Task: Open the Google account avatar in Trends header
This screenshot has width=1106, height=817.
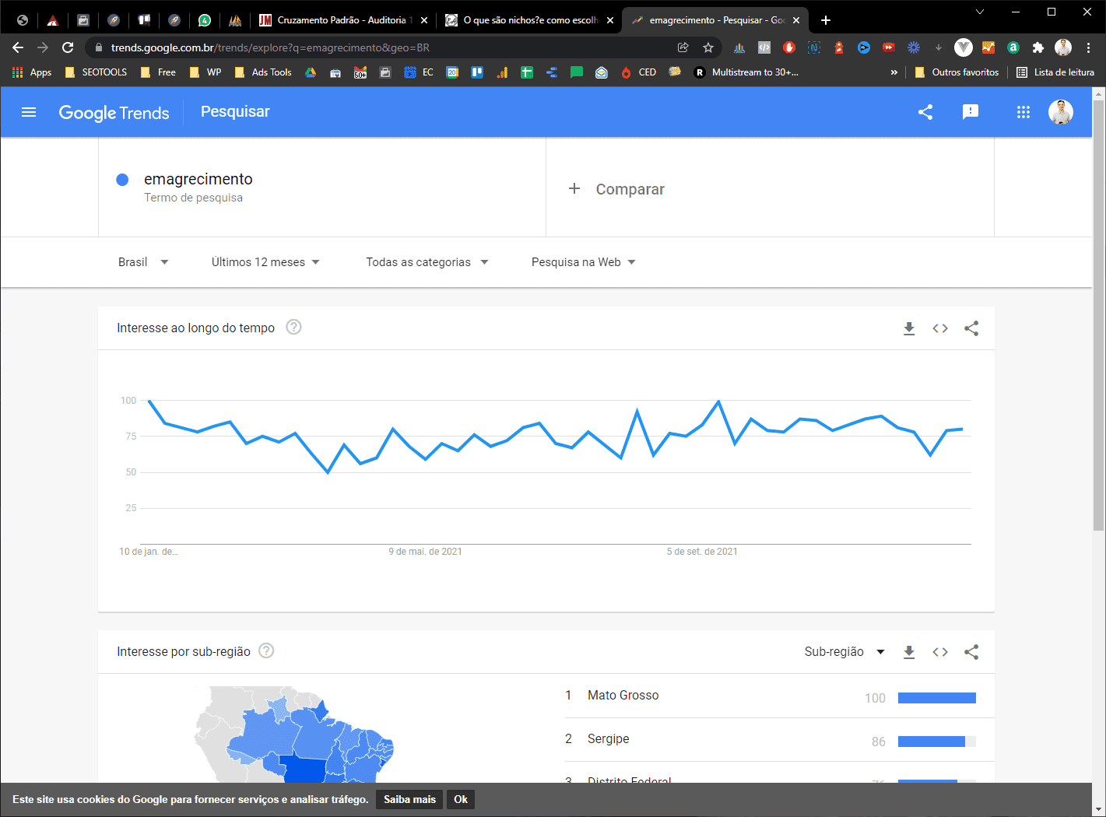Action: (1061, 112)
